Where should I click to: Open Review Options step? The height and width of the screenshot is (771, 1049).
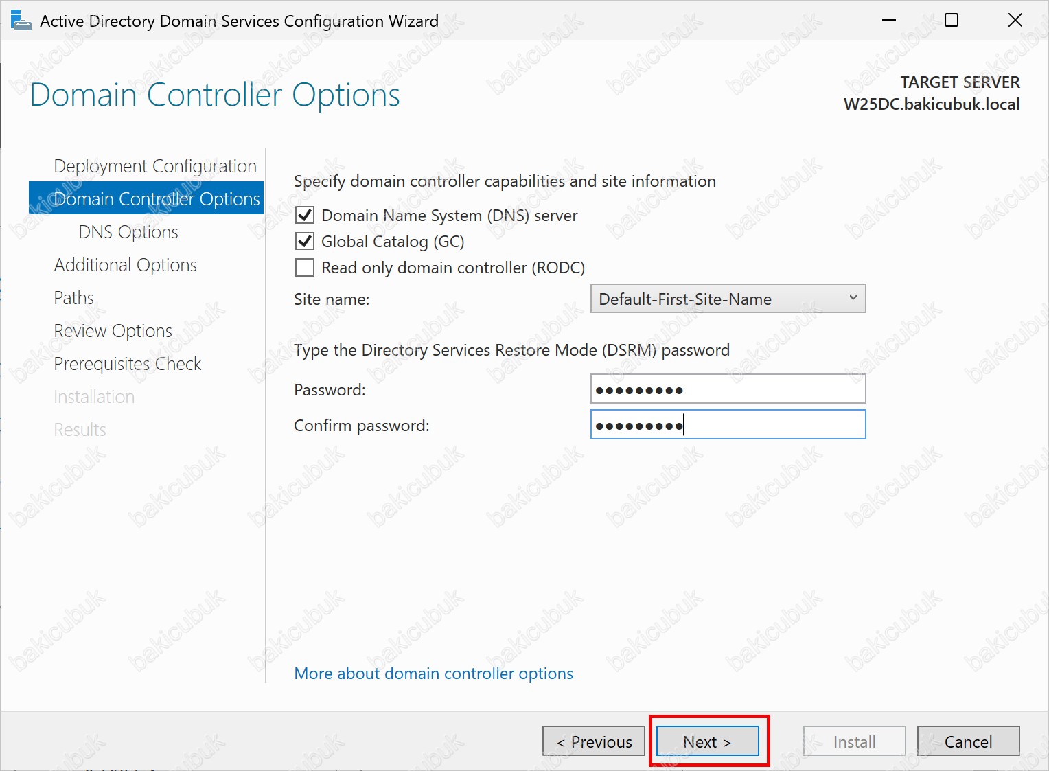113,331
